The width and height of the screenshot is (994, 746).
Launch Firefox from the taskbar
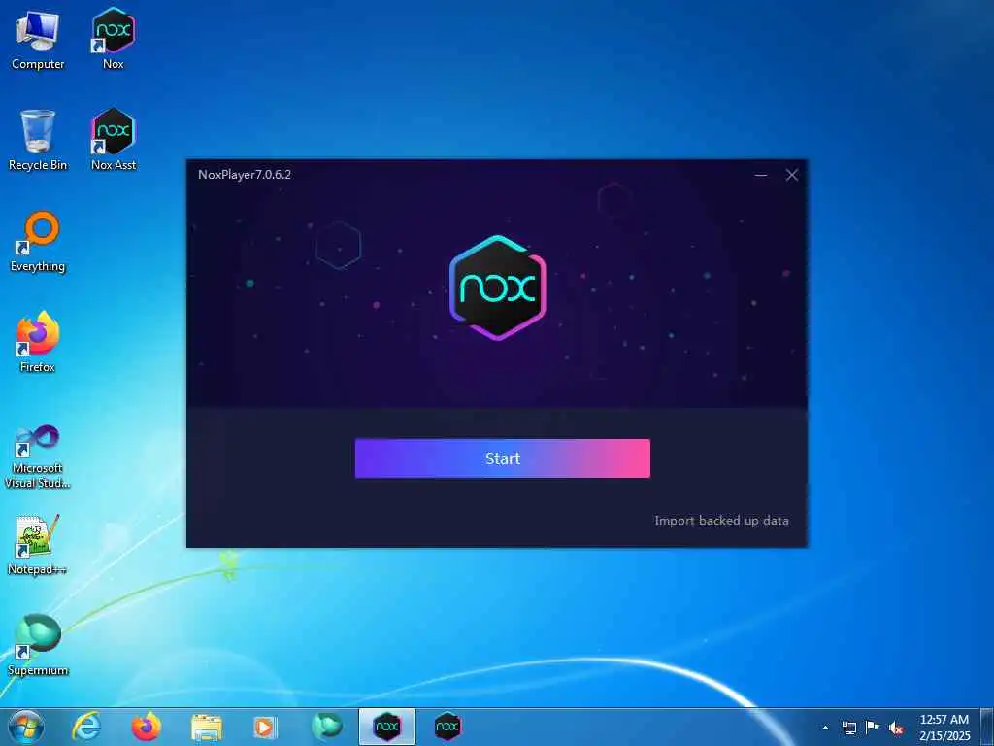[x=146, y=727]
